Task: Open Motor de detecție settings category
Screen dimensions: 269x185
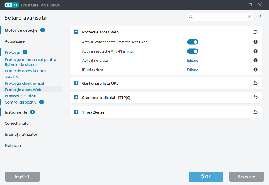Action: [x=21, y=30]
